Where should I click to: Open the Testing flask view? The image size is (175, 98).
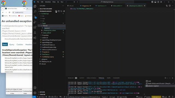tap(35, 32)
